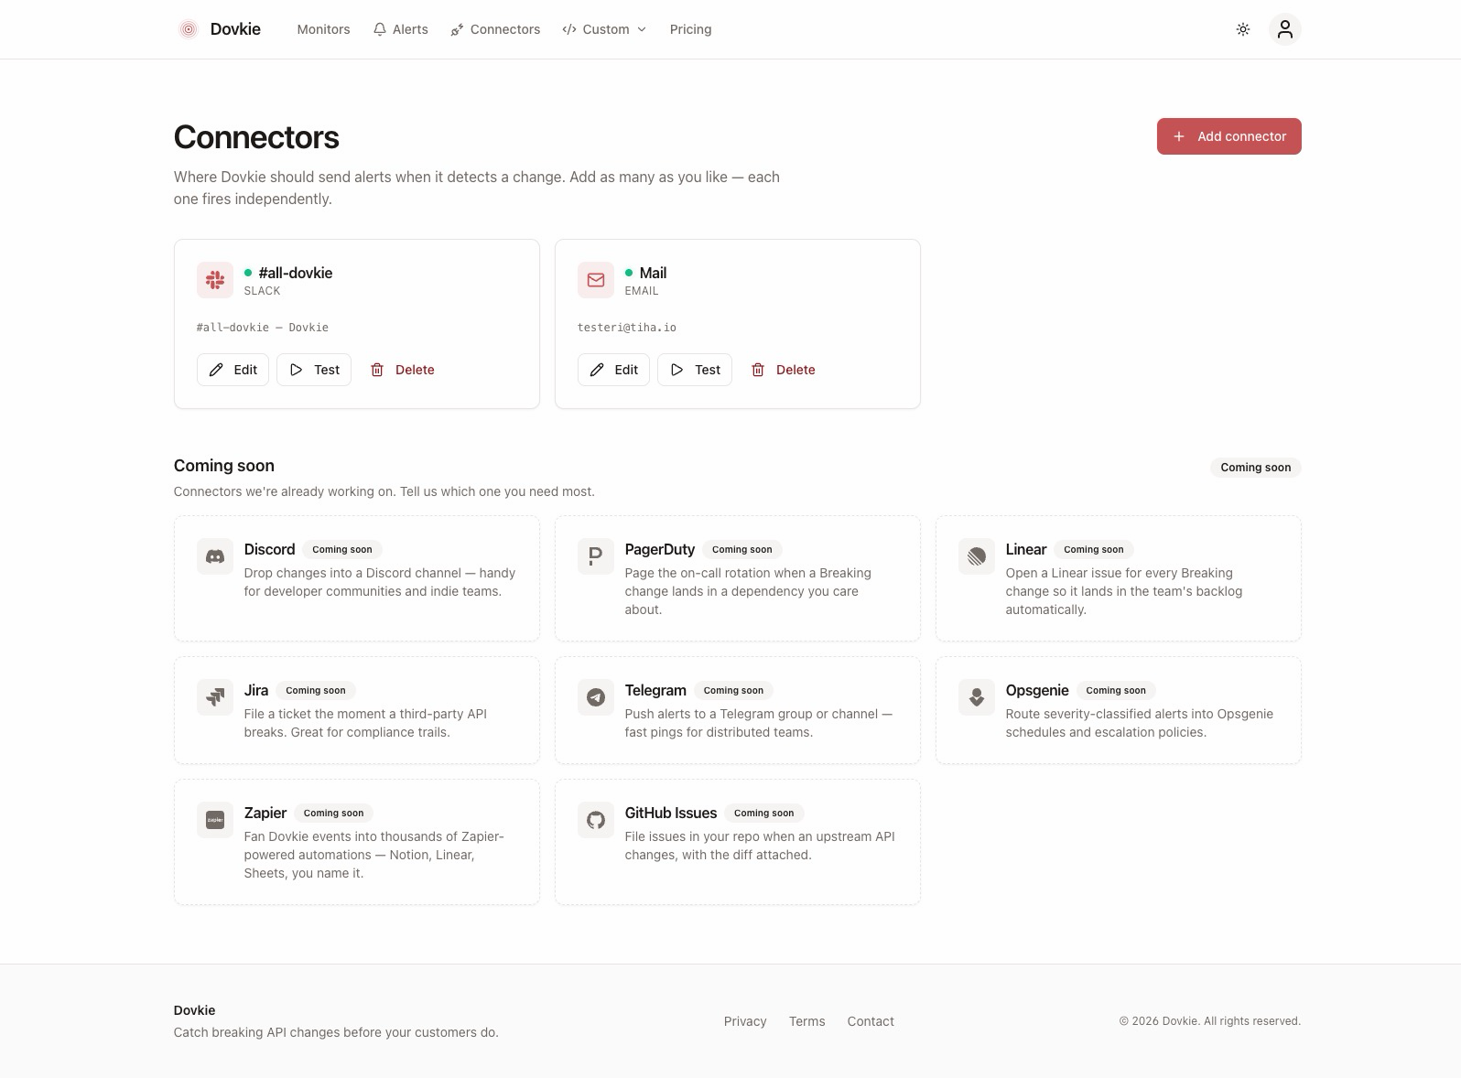
Task: Click the text 'testeri@tiha.io'
Action: click(627, 328)
